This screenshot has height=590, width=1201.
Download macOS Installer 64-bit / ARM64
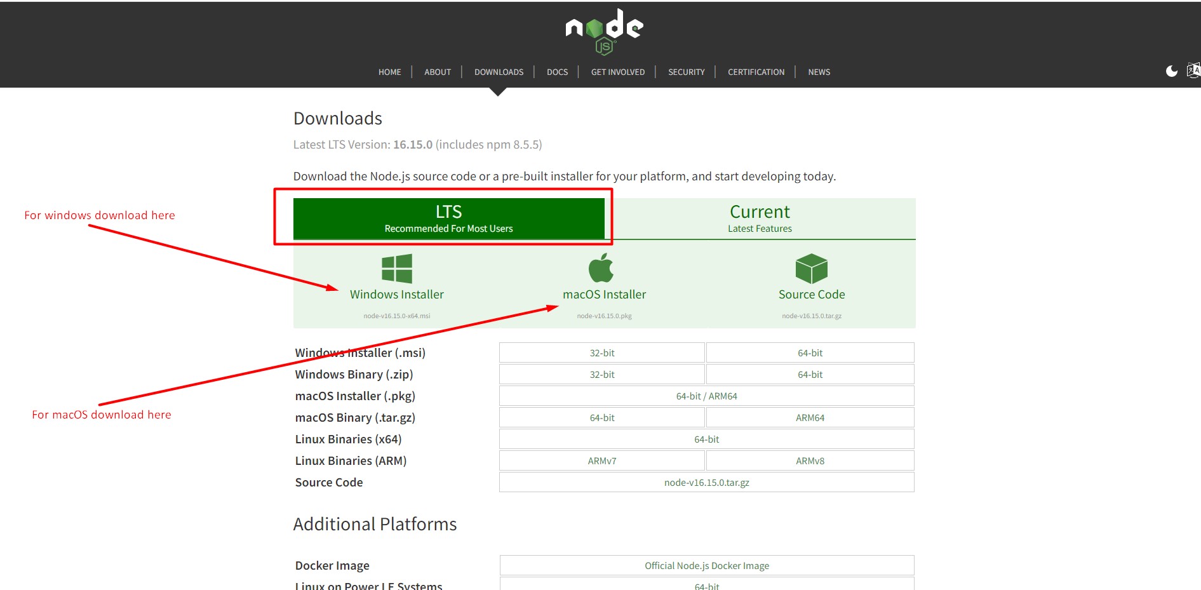click(706, 396)
